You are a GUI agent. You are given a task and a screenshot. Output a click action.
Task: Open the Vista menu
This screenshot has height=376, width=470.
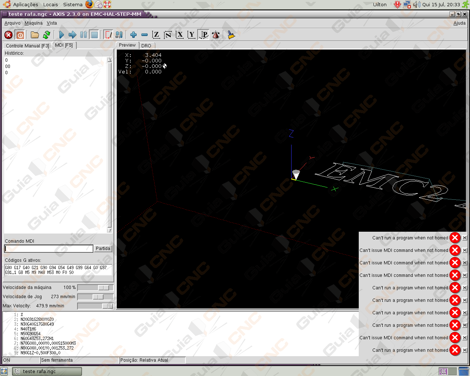52,23
